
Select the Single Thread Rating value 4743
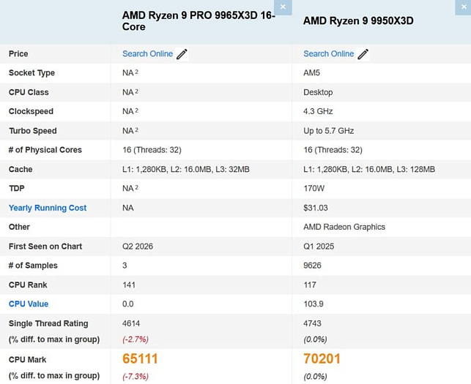click(x=312, y=323)
